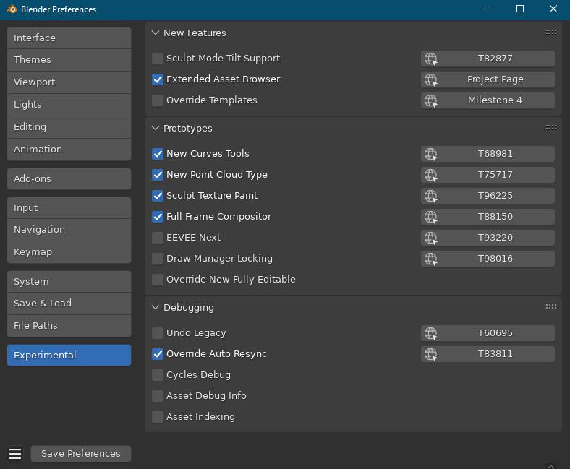Viewport: 570px width, 469px height.
Task: Check Override New Fully Editable
Action: pos(158,280)
